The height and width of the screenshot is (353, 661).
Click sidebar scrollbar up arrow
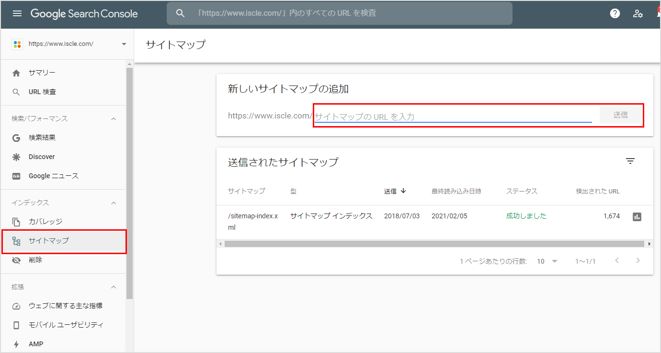pyautogui.click(x=129, y=64)
